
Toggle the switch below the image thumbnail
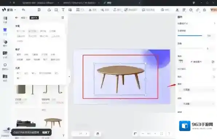click(x=214, y=69)
